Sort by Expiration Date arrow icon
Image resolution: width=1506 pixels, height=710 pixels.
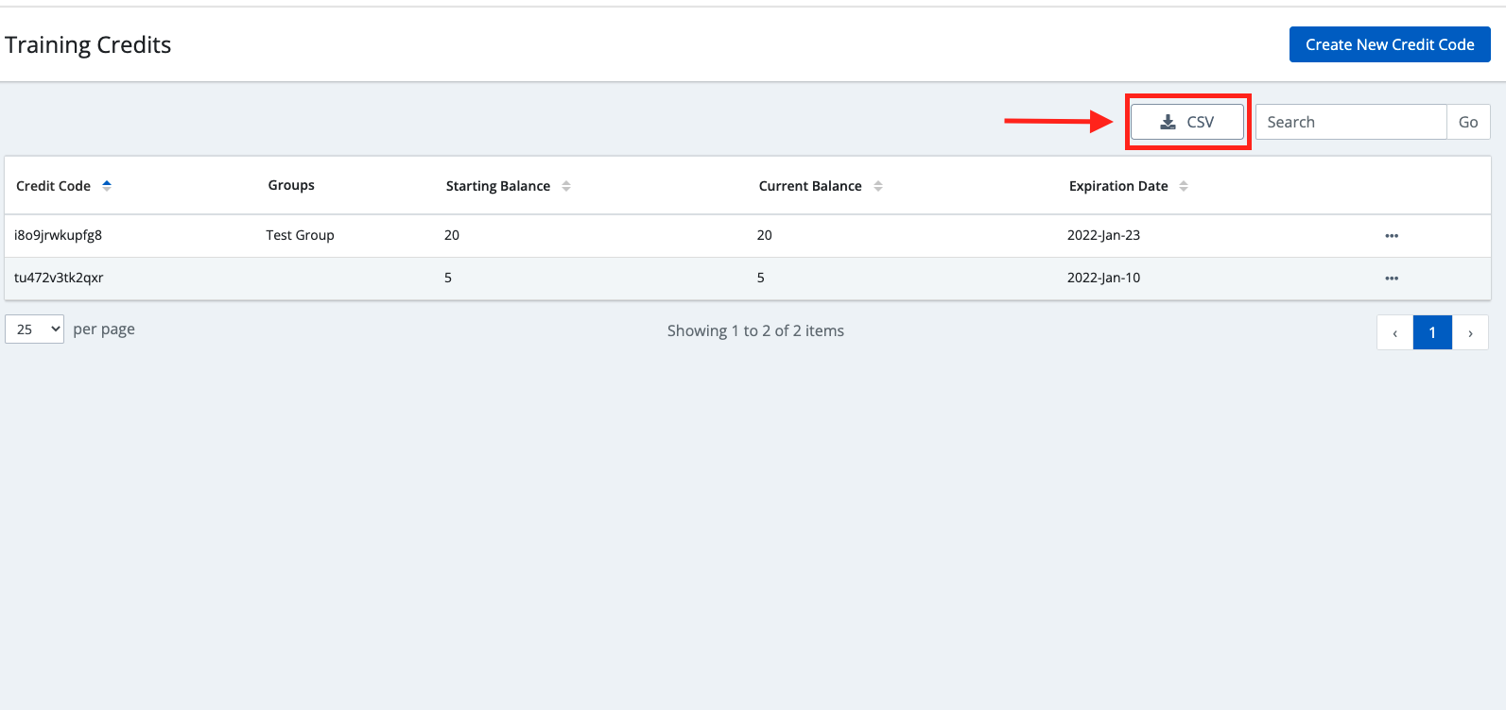[x=1184, y=186]
